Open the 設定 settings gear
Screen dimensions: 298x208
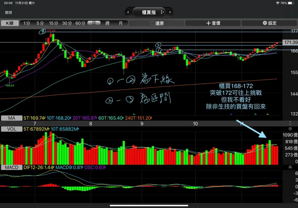point(269,23)
